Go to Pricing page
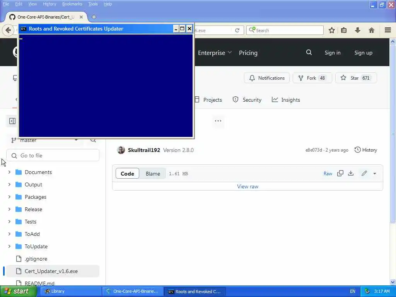 [248, 53]
